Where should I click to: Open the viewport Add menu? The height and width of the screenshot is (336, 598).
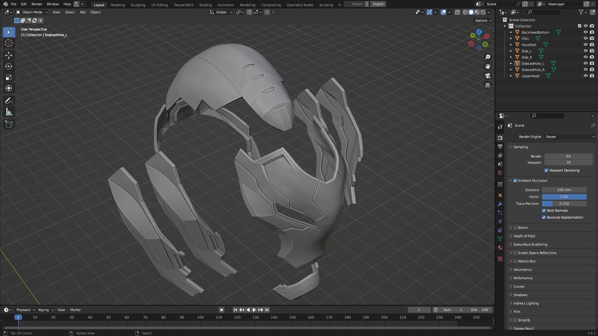click(83, 12)
